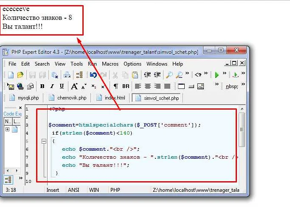Switch to the index.html tab
The image size is (290, 207).
[111, 98]
